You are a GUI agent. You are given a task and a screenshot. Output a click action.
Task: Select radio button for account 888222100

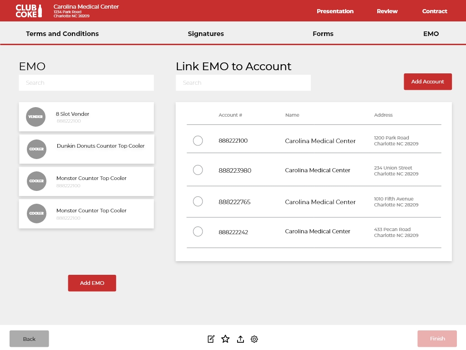[x=198, y=140]
